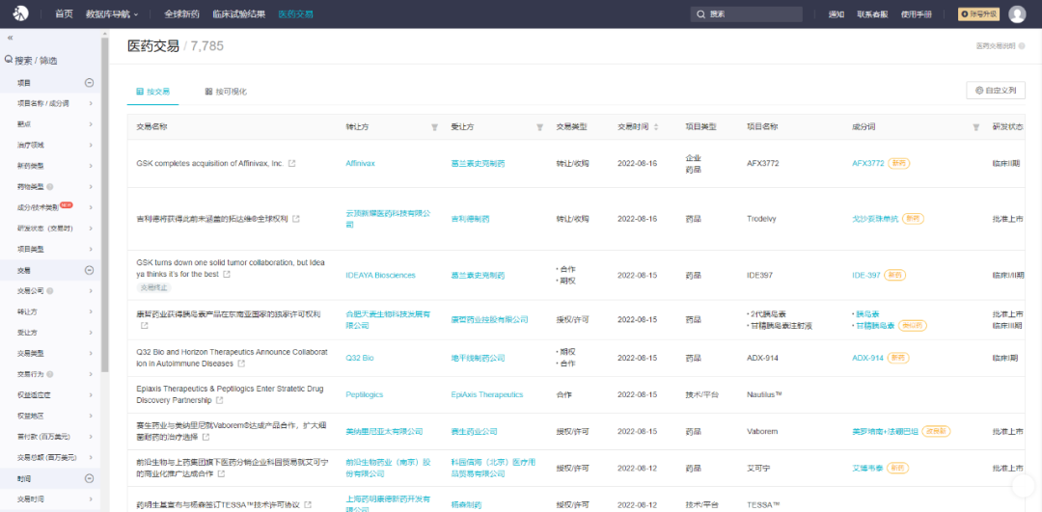Click the header search input field
This screenshot has width=1042, height=512.
(x=746, y=13)
